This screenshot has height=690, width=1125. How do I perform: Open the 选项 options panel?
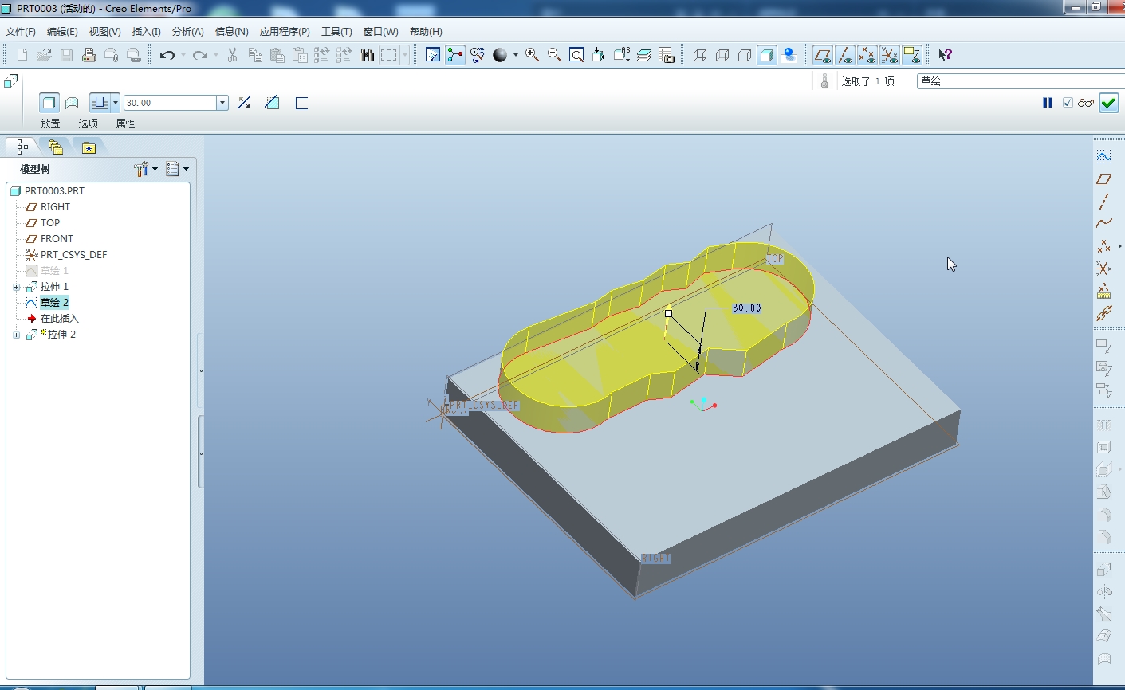pyautogui.click(x=88, y=123)
